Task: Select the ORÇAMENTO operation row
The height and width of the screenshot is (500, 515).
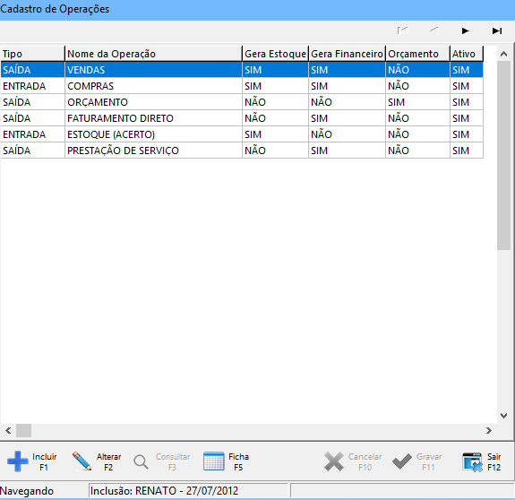Action: [x=242, y=102]
